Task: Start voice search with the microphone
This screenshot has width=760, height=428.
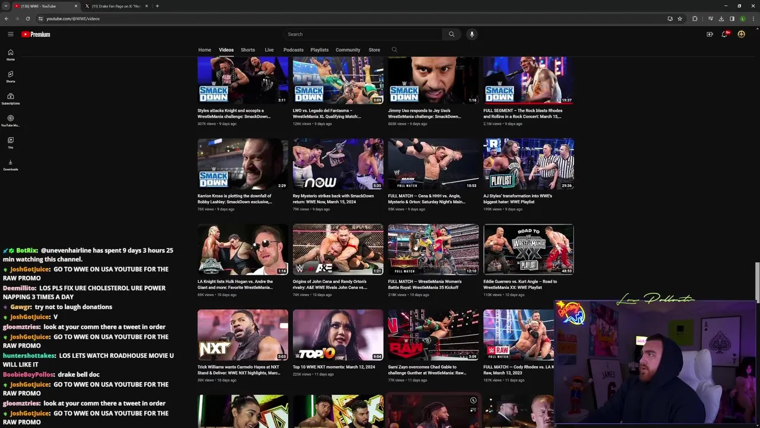Action: pos(472,34)
